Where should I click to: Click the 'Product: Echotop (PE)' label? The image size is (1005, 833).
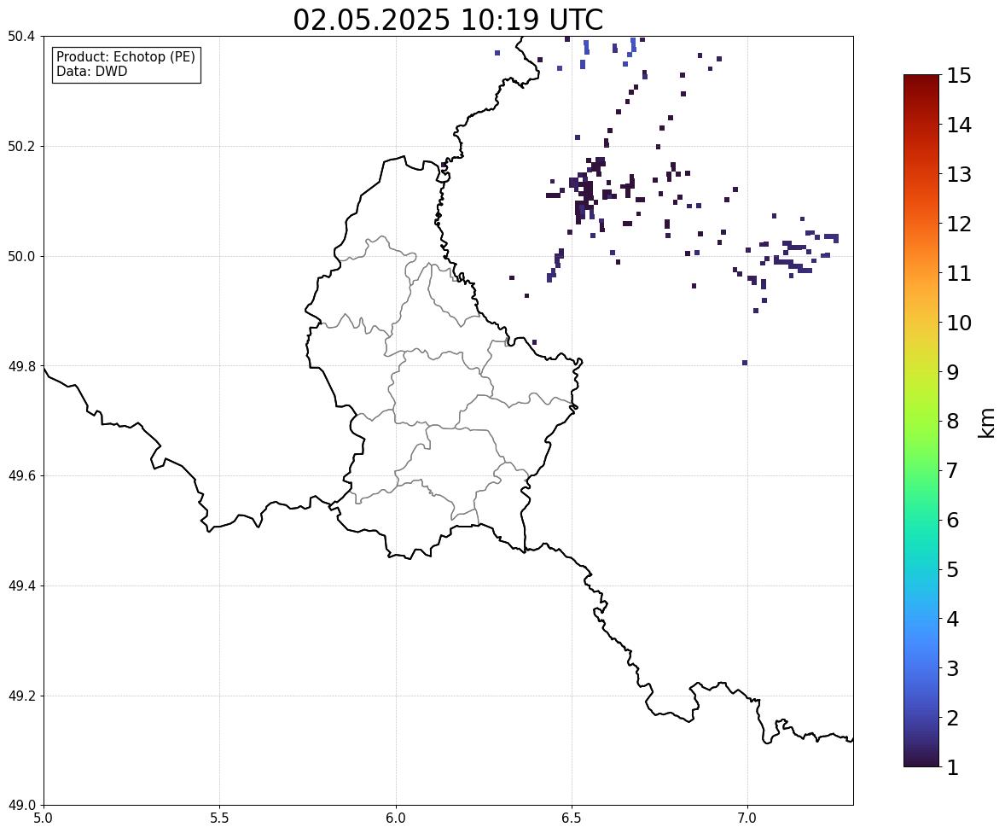click(125, 57)
